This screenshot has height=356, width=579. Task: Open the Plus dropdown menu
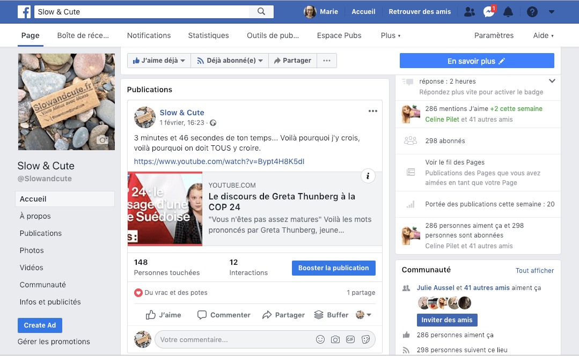(390, 35)
